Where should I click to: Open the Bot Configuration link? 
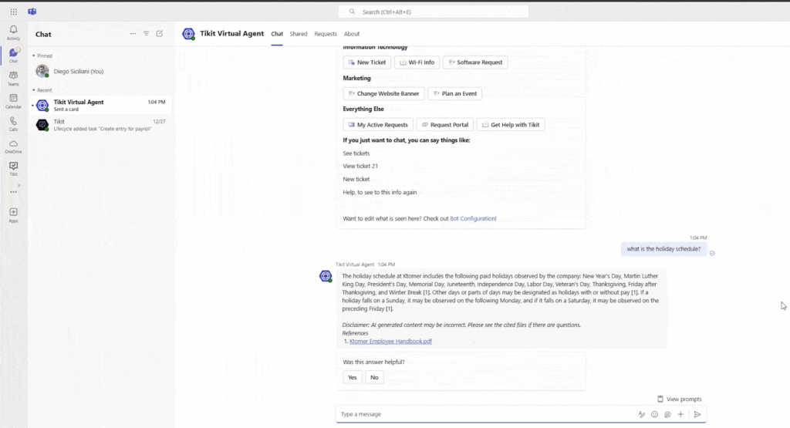(x=473, y=218)
